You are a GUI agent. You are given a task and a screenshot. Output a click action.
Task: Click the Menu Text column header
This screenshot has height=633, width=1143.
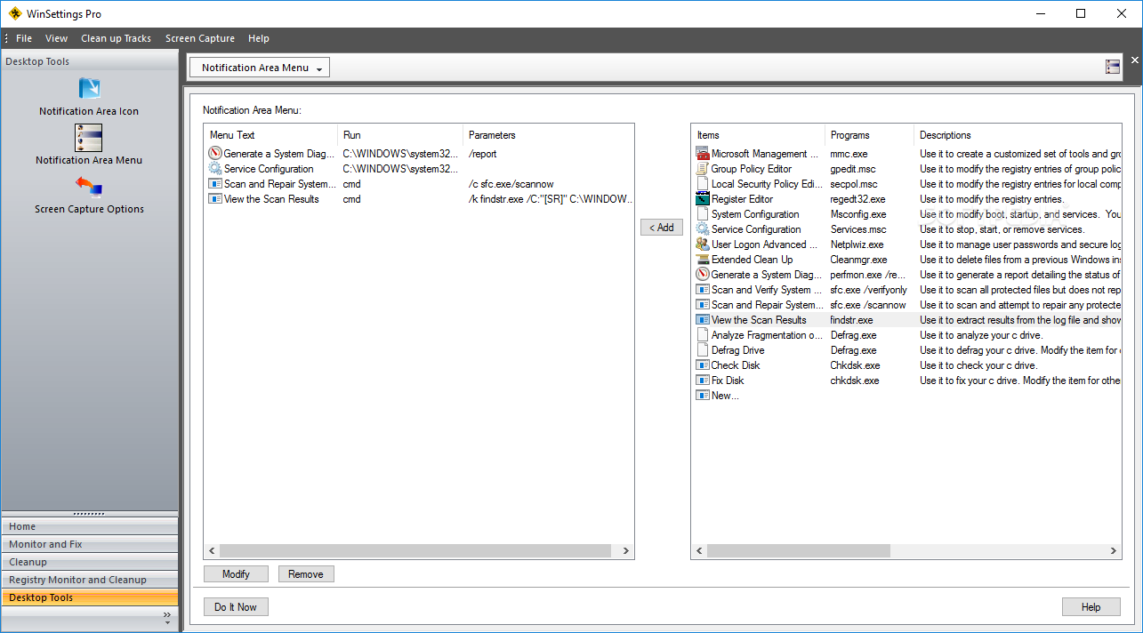270,135
